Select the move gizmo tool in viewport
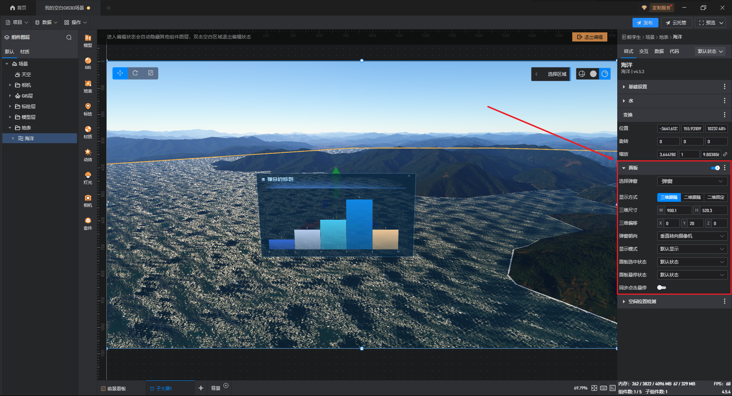 (120, 73)
